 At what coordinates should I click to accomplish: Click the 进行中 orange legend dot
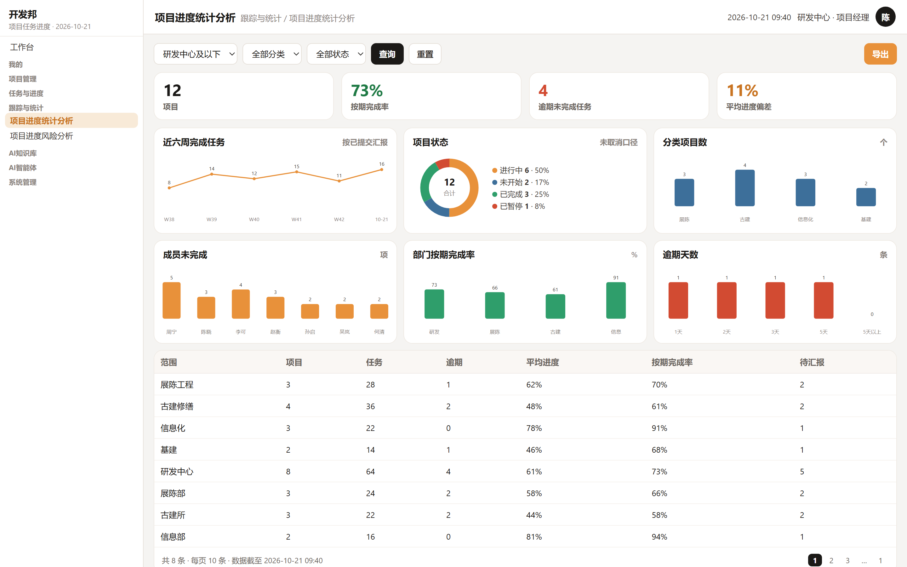click(494, 171)
